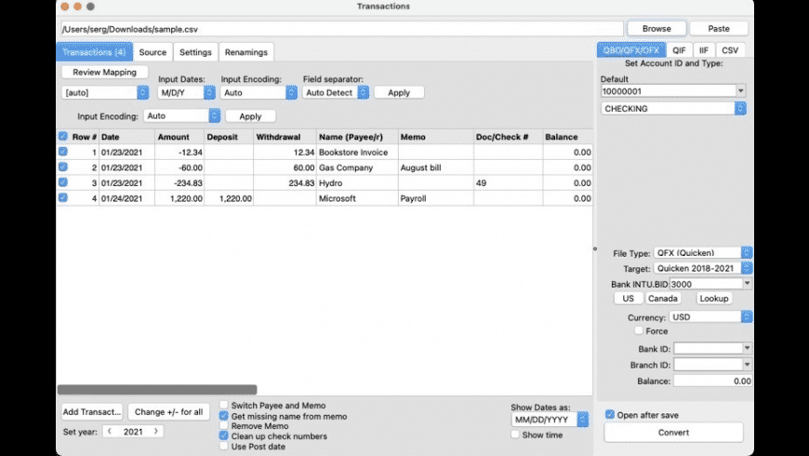Click the Canada button
The width and height of the screenshot is (809, 456).
click(662, 299)
